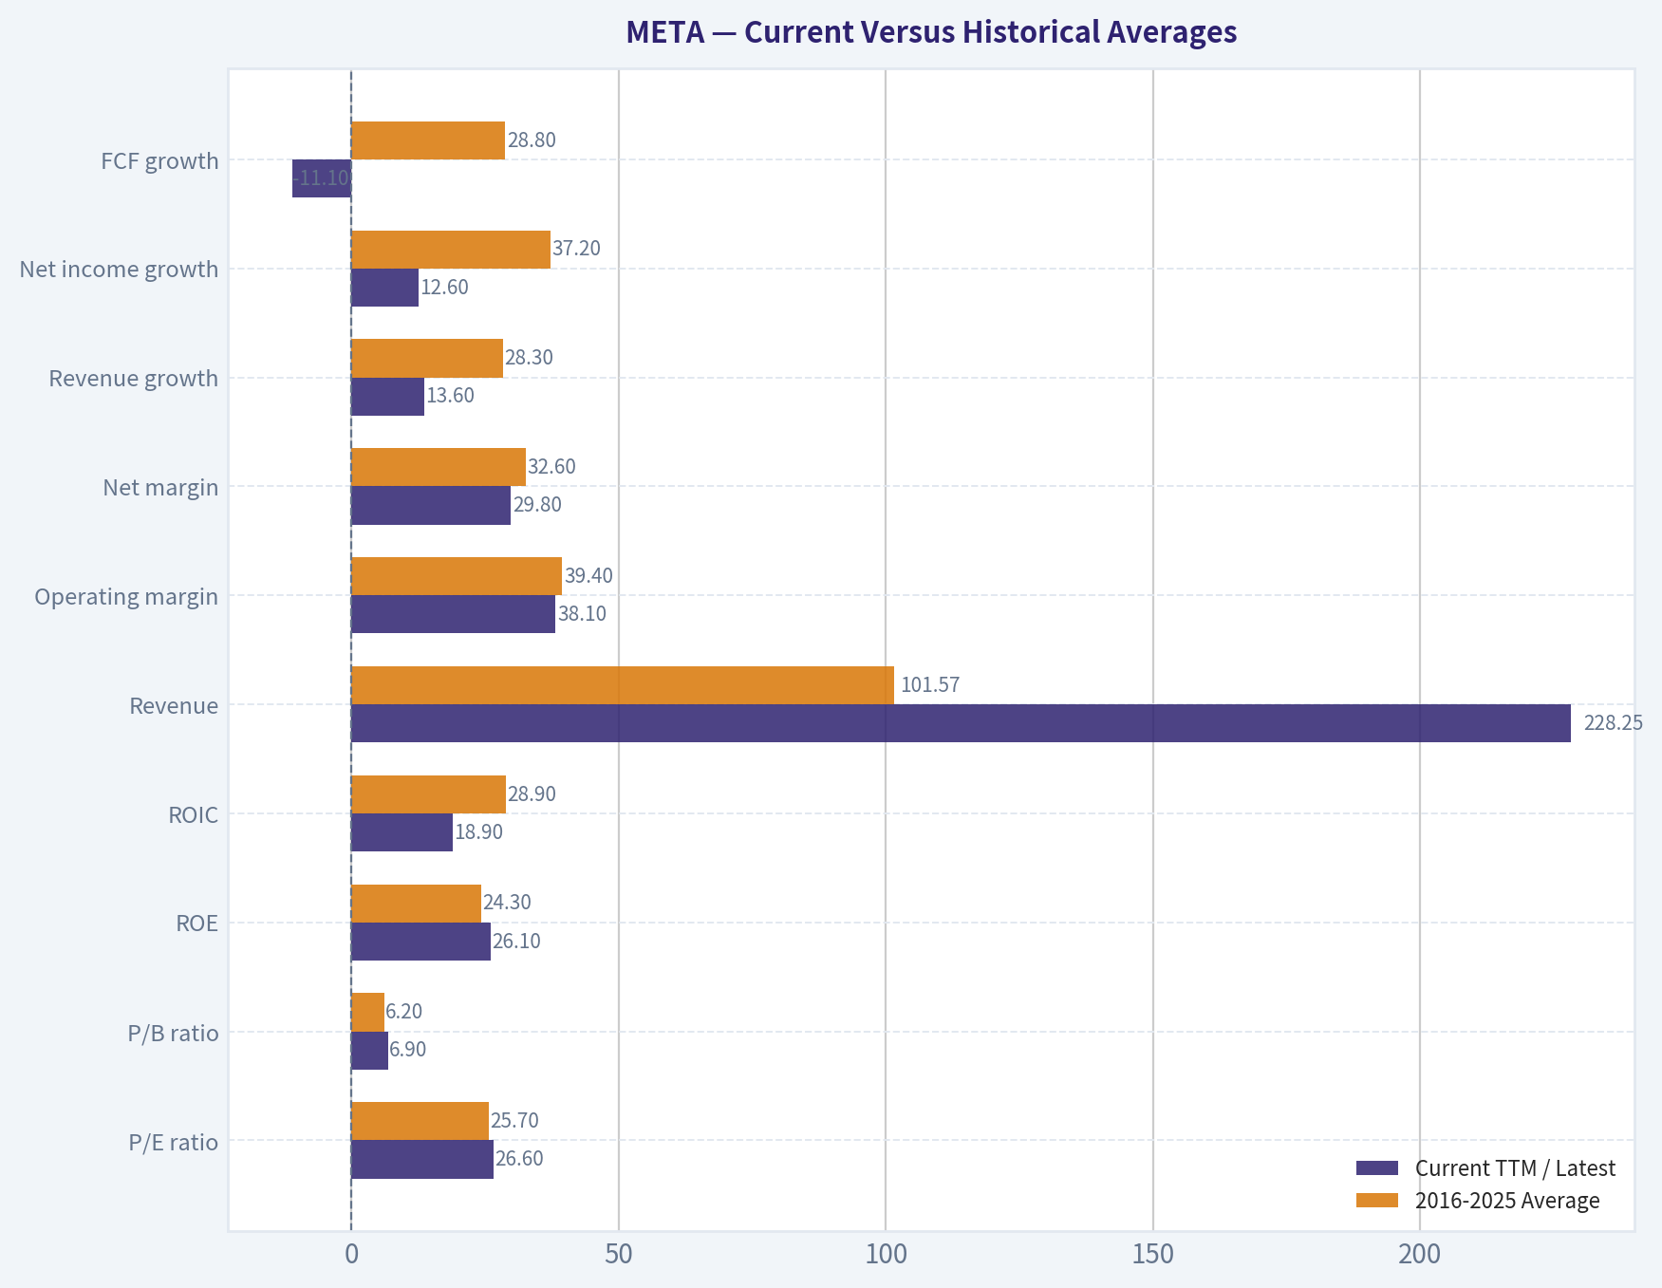
Task: Select the 'P/B ratio' axis label
Action: 173,1033
